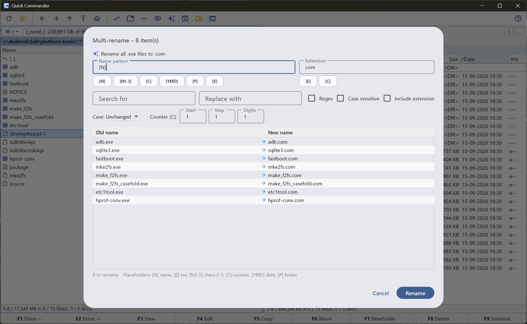This screenshot has width=527, height=324.
Task: Open the Favorites star icon
Action: click(23, 18)
